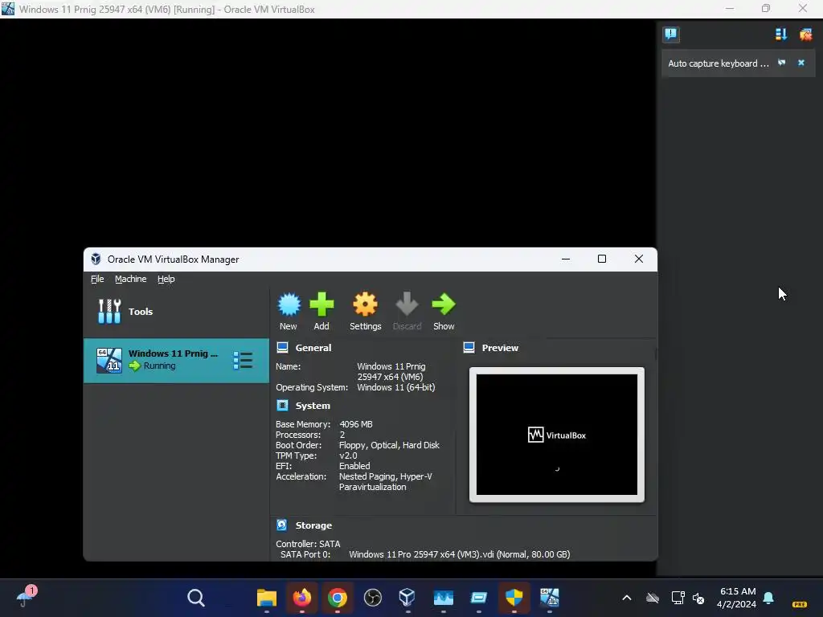
Task: Open Google Chrome from taskbar
Action: coord(337,598)
